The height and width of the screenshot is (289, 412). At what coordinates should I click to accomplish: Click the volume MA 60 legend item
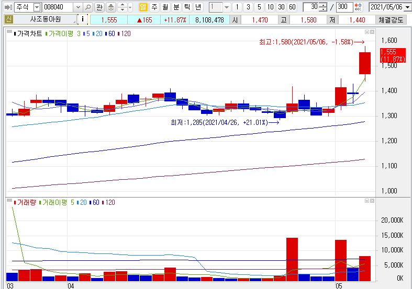[x=94, y=202]
